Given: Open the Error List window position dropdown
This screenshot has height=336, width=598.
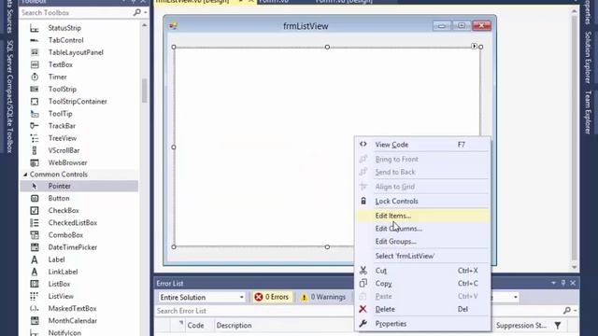Looking at the screenshot, I should click(553, 283).
